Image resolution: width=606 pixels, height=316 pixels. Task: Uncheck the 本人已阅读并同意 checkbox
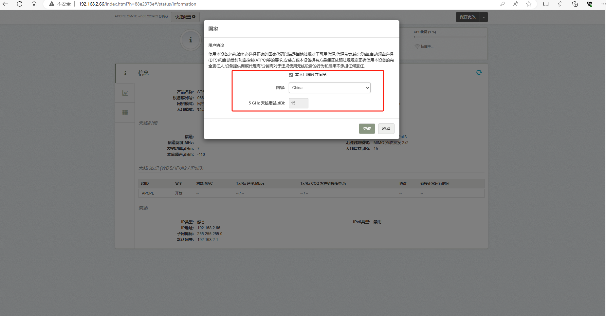pyautogui.click(x=291, y=75)
